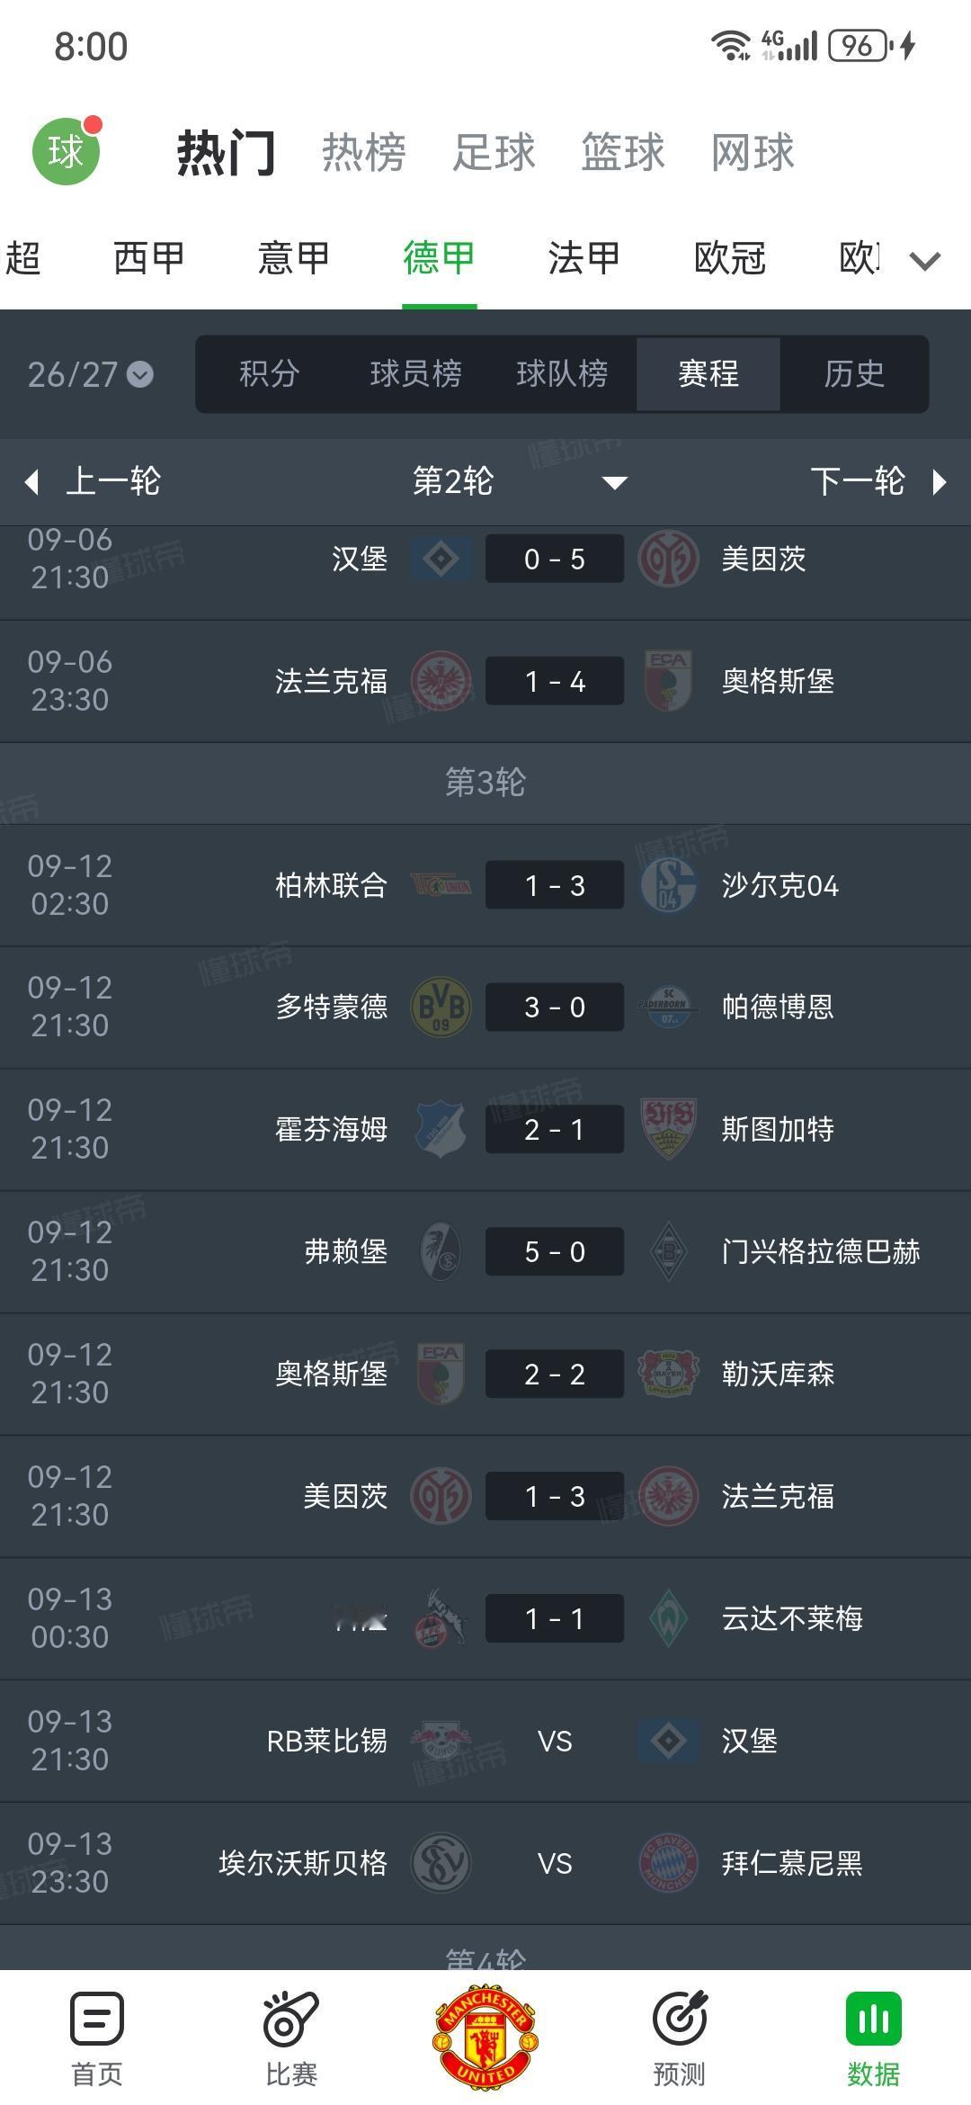Image resolution: width=971 pixels, height=2105 pixels.
Task: Open the 篮球 top category
Action: (x=623, y=152)
